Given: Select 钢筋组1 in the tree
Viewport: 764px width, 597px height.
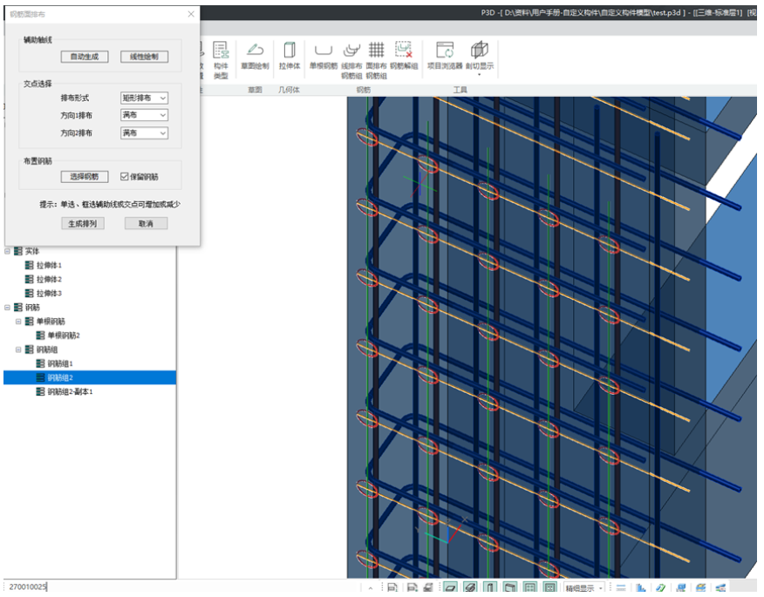Looking at the screenshot, I should pos(60,363).
